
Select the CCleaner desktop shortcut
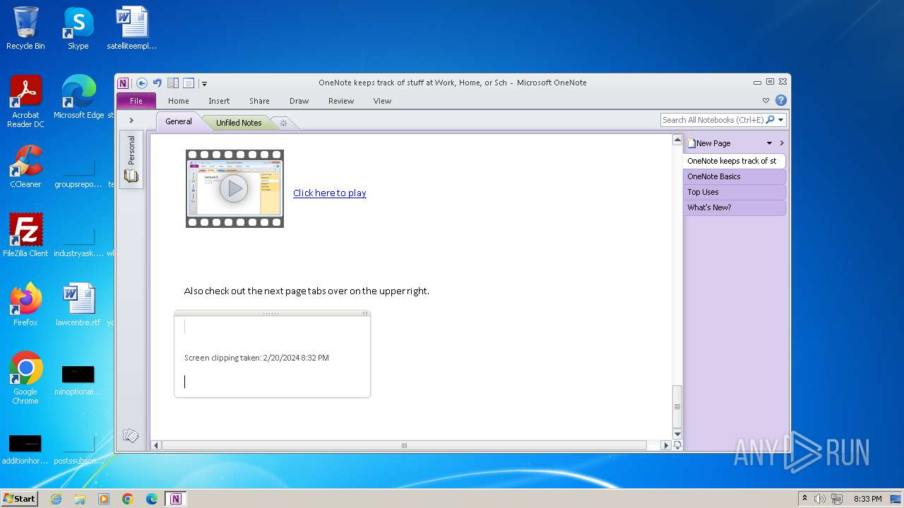25,167
